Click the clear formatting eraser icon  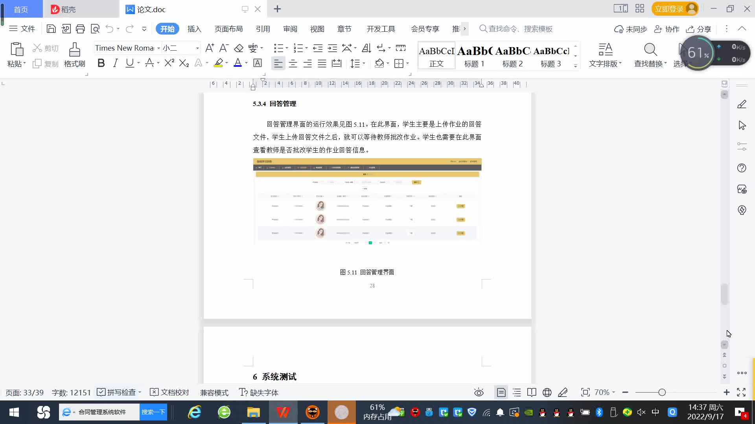point(239,48)
